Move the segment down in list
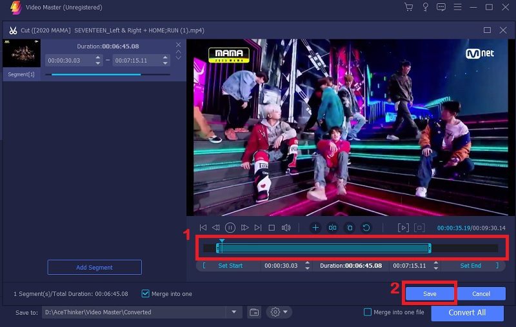The image size is (516, 327). pyautogui.click(x=178, y=57)
